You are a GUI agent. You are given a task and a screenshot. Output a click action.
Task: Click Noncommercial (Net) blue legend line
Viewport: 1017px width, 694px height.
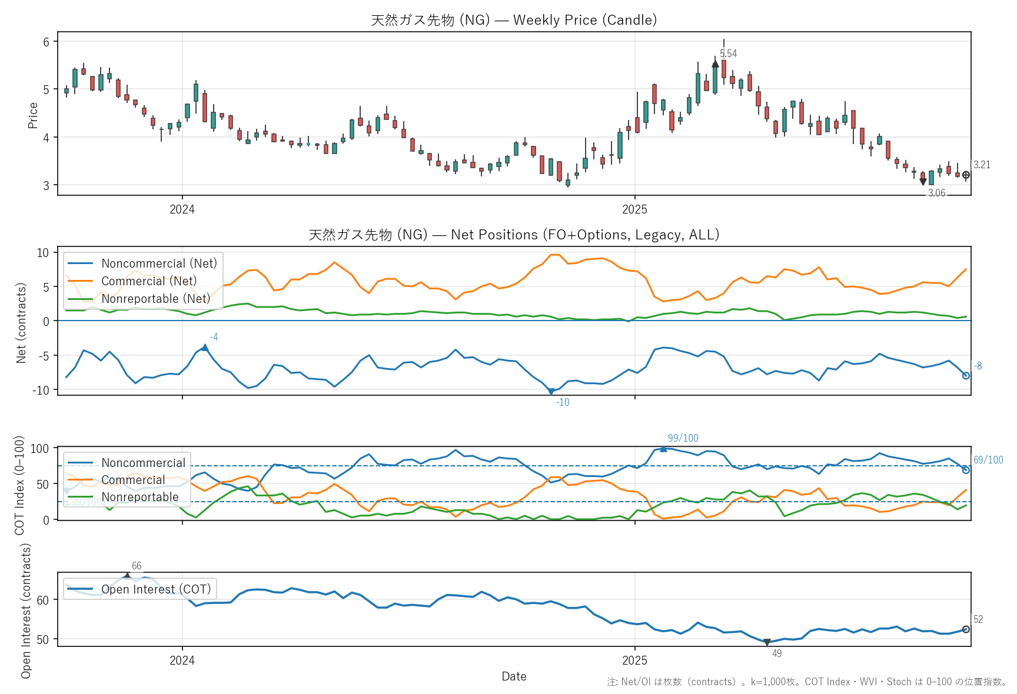[x=80, y=263]
